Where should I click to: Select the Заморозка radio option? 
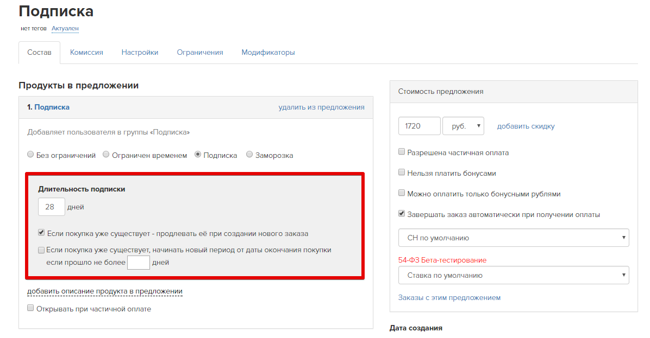[249, 154]
